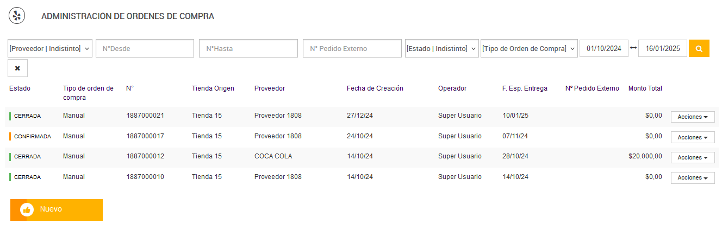Click the orange search magnifier button
722x230 pixels.
point(699,48)
